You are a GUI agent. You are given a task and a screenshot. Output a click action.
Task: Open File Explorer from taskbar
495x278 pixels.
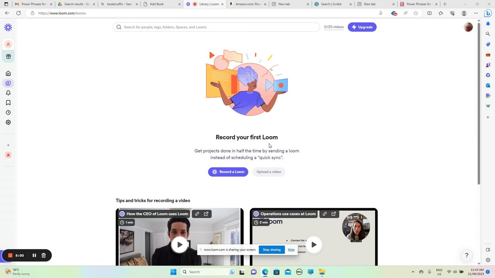click(322, 272)
